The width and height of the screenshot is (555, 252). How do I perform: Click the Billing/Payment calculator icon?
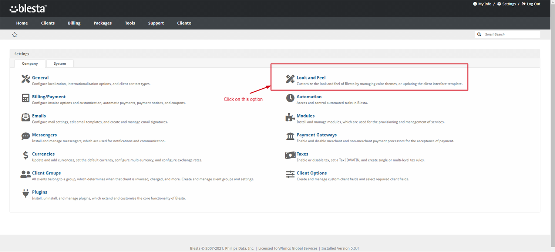26,98
